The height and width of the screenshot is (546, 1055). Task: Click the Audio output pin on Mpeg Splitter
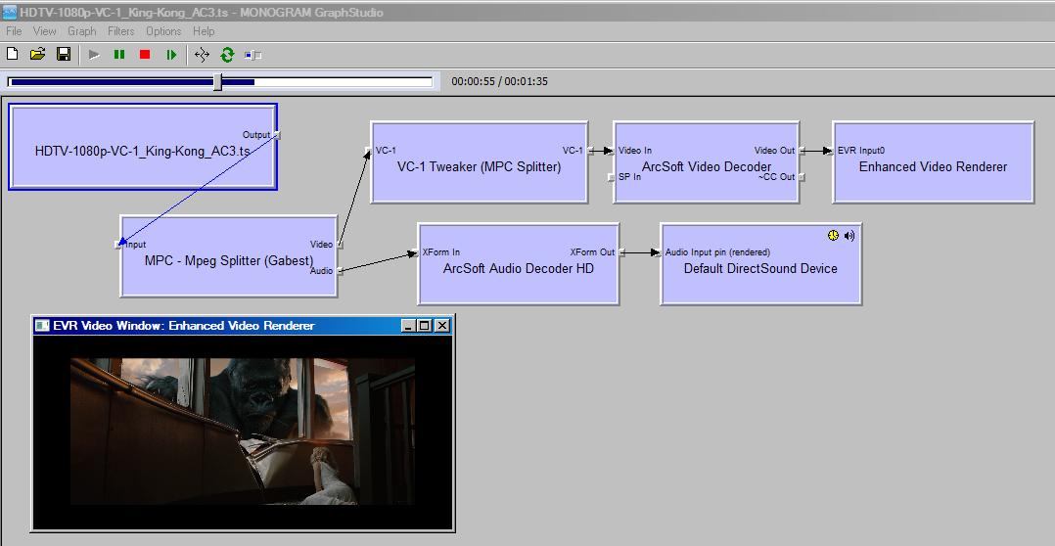[x=340, y=271]
